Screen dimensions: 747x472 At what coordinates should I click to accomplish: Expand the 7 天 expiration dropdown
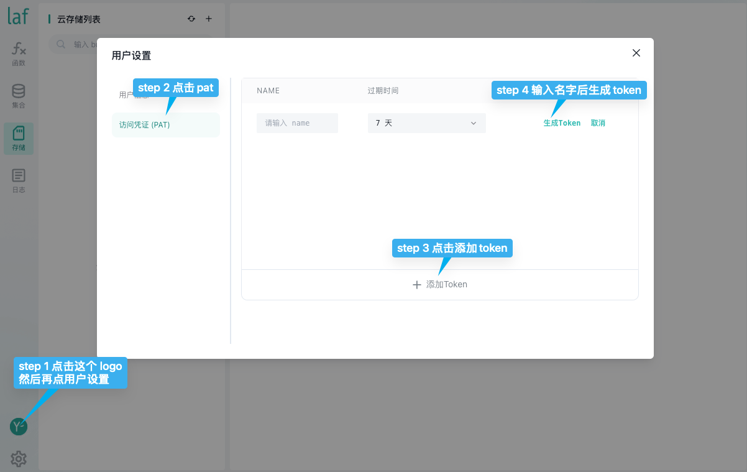coord(426,123)
